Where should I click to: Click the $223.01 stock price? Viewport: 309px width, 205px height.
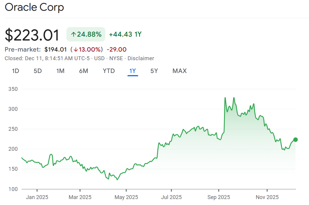click(x=32, y=35)
